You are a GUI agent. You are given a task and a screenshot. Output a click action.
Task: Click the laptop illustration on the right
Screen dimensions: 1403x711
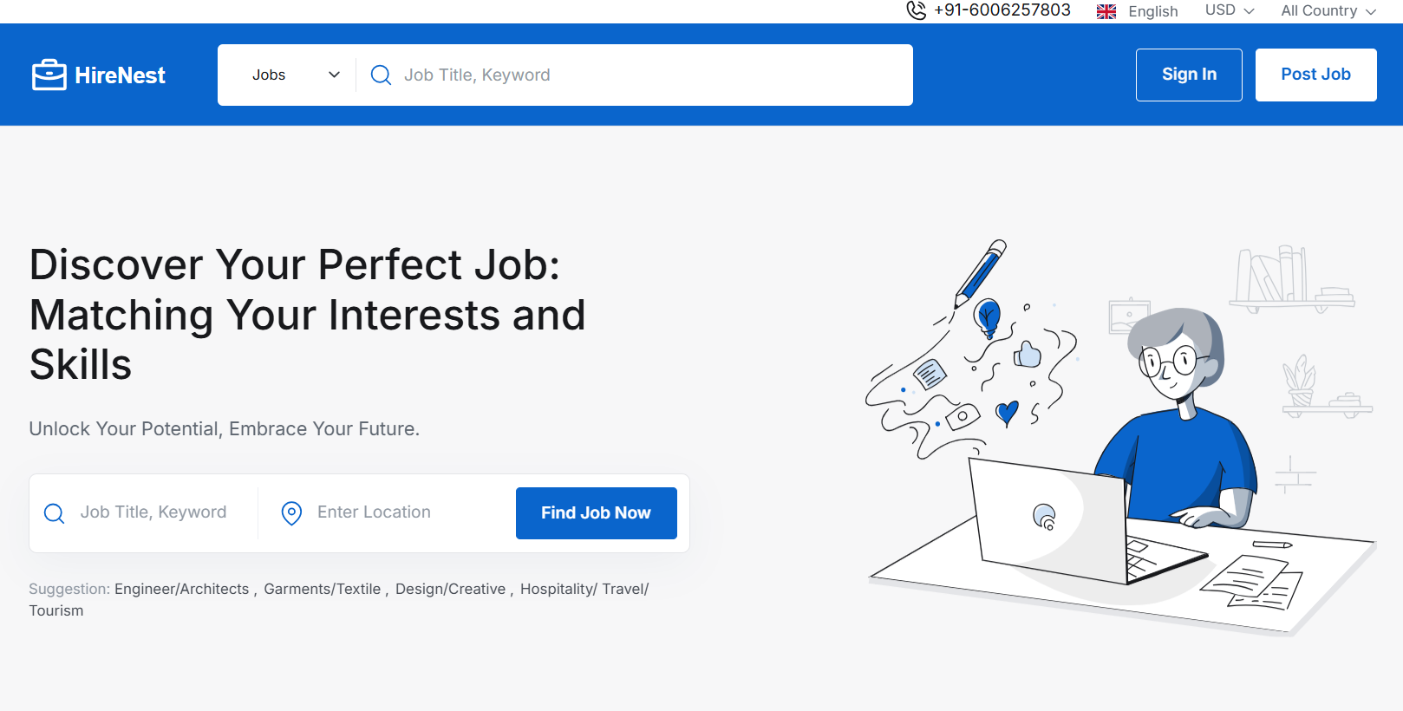(x=1049, y=512)
